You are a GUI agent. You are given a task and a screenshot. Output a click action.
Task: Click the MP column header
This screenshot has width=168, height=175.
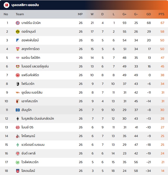(x=80, y=14)
